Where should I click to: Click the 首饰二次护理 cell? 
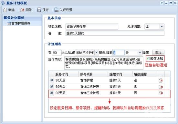click(x=90, y=87)
